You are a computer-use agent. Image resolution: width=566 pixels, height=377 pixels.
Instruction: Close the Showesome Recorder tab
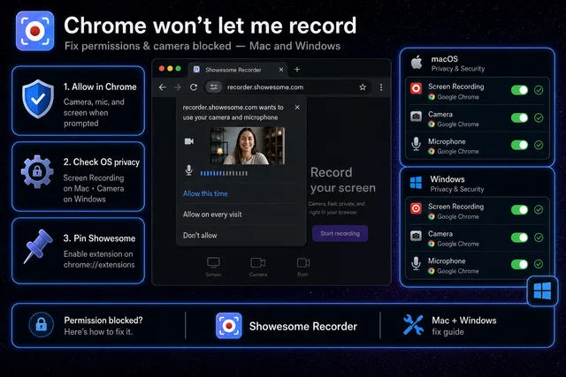pos(281,70)
